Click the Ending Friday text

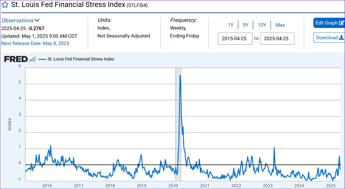[x=185, y=36]
